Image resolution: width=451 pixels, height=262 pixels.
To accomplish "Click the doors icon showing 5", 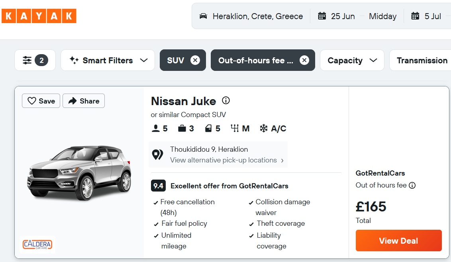I will (208, 128).
